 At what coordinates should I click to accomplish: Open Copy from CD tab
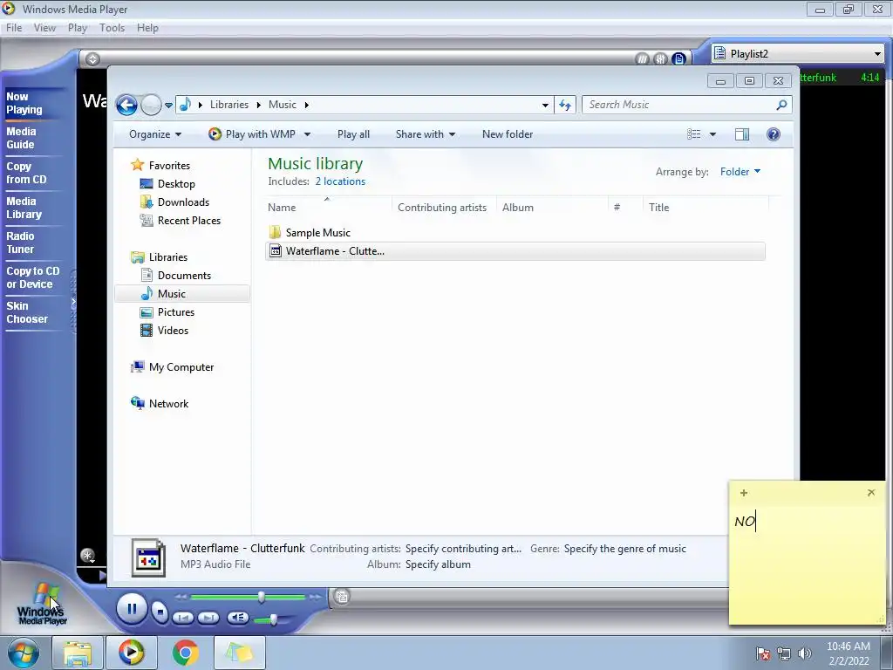tap(26, 173)
